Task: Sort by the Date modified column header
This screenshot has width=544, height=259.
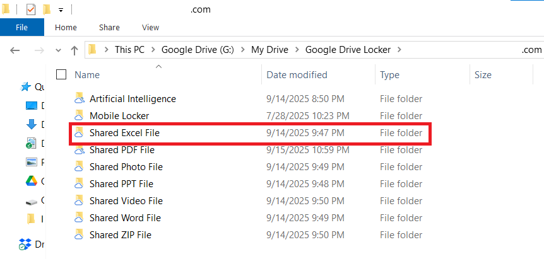Action: [297, 75]
